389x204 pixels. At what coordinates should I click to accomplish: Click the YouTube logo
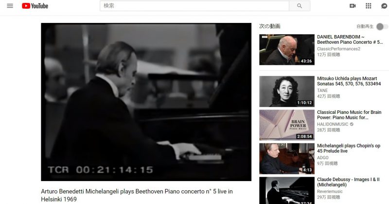click(x=35, y=6)
